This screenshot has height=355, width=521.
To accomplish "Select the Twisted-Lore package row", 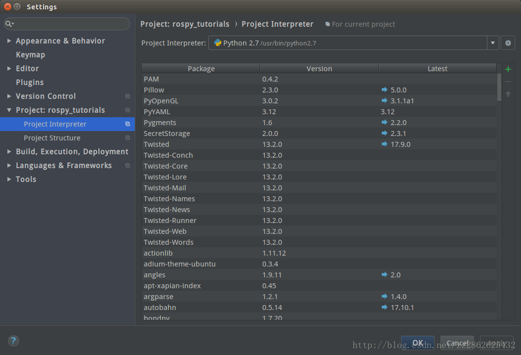I will tap(320, 177).
